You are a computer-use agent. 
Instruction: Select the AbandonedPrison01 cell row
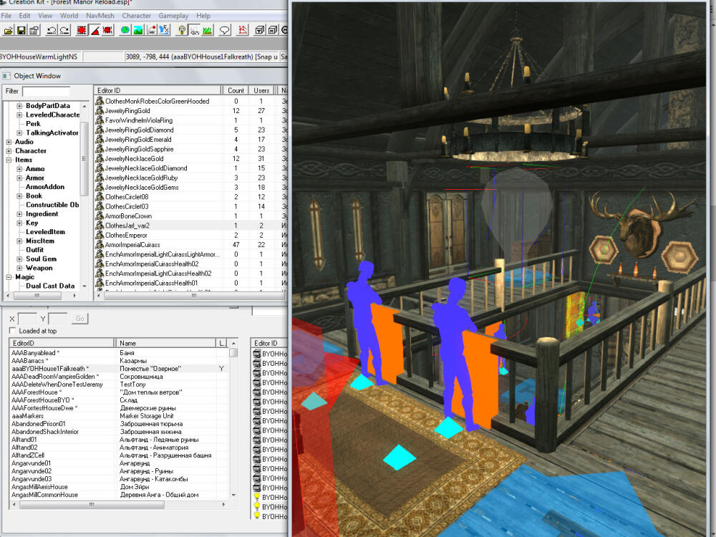119,424
